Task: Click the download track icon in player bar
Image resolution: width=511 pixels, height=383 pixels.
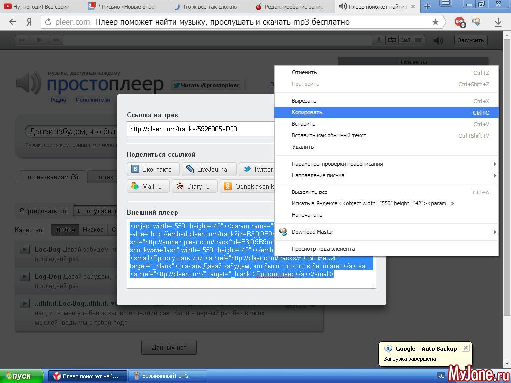Action: point(379,40)
